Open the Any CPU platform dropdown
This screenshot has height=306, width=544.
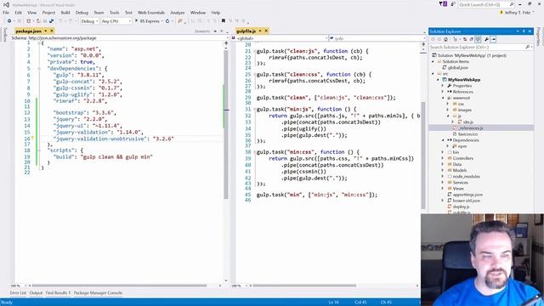click(x=116, y=21)
